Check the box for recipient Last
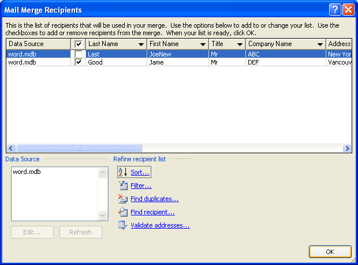This screenshot has height=265, width=358. click(x=79, y=54)
